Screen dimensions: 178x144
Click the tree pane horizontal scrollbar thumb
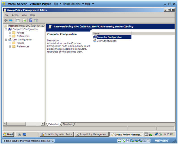[x=16, y=124]
